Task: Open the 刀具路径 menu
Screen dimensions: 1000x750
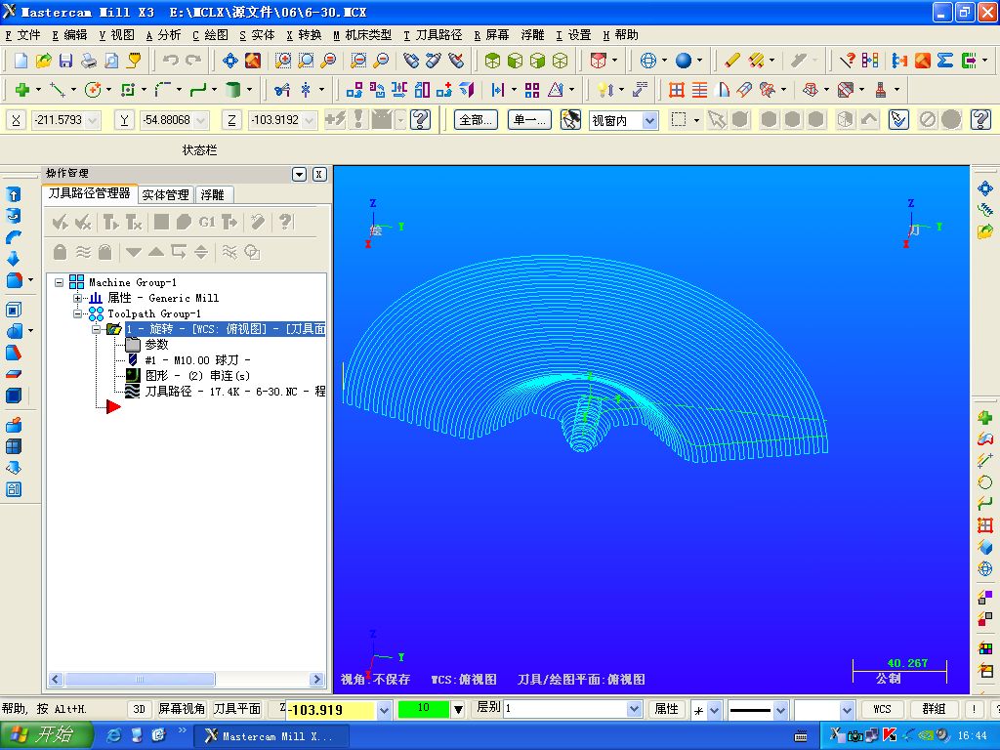Action: [x=433, y=35]
